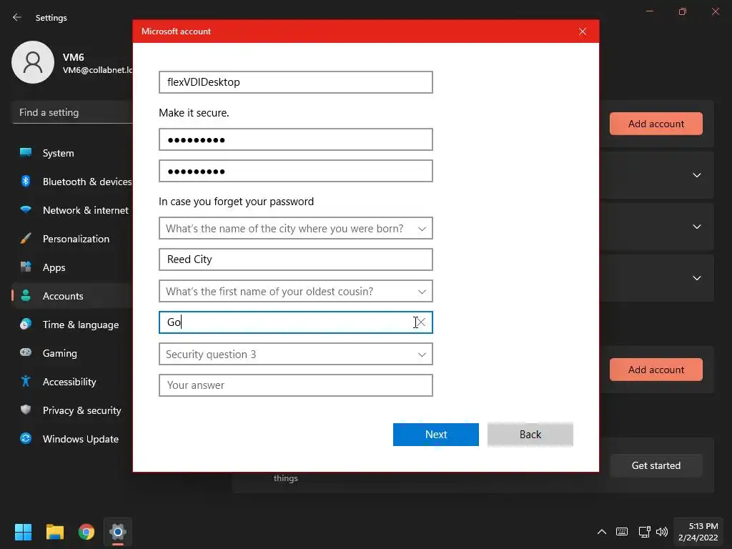Click the confirm password field
This screenshot has width=732, height=549.
click(x=295, y=171)
